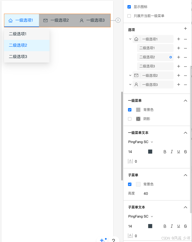Viewport: 192px width, 242px height.
Task: Delete the 二级选项3 row with minus
Action: tap(185, 67)
